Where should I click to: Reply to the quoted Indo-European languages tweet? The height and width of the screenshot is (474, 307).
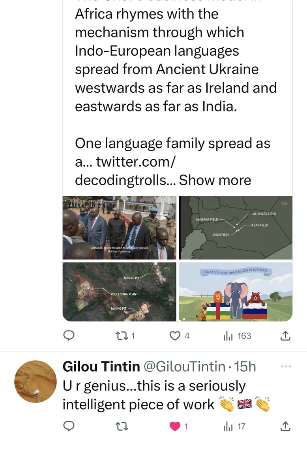(69, 336)
